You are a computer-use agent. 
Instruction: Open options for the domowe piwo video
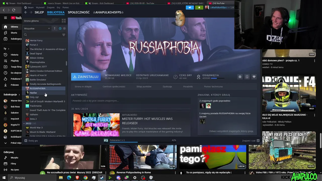[x=314, y=61]
